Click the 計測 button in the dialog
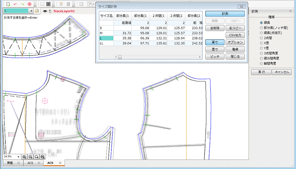 tap(225, 14)
